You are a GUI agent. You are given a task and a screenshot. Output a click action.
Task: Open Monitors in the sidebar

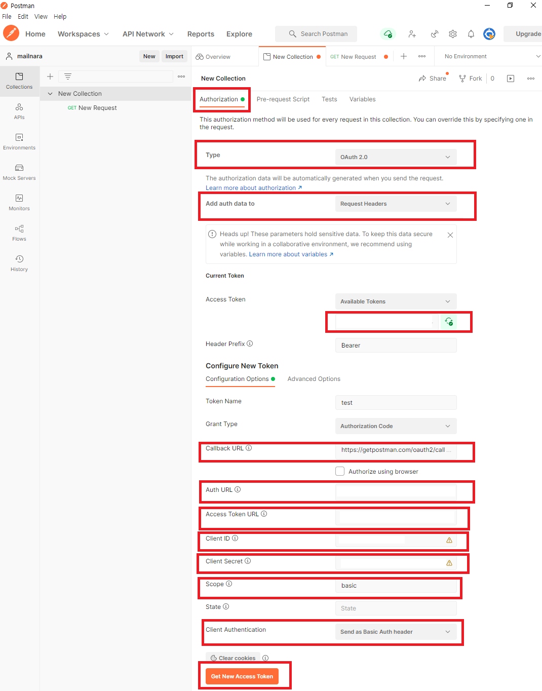(19, 203)
